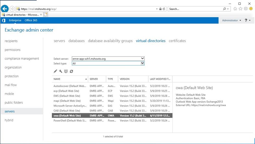Open the address bar history dropdown arrow
This screenshot has height=144, width=255.
coord(157,9)
